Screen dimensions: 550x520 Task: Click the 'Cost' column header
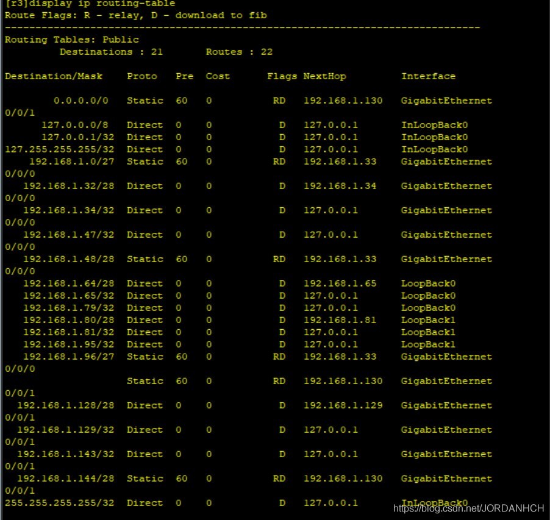tap(218, 76)
